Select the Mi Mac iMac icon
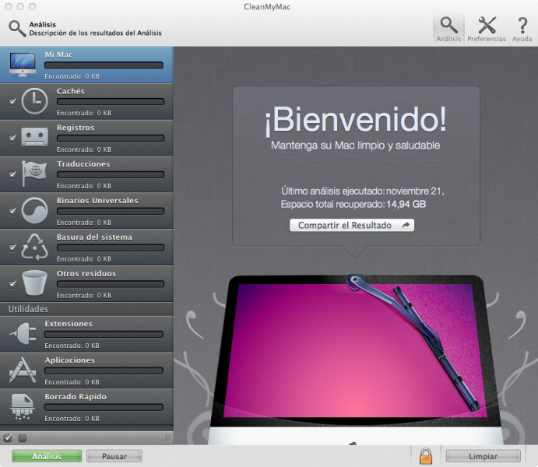The image size is (538, 467). click(23, 65)
